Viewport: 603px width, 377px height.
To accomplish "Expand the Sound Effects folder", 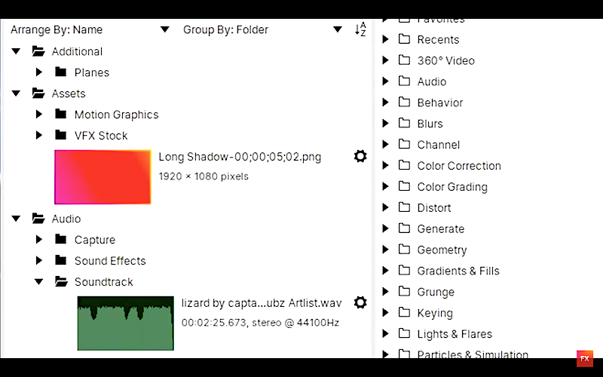I will pyautogui.click(x=39, y=260).
